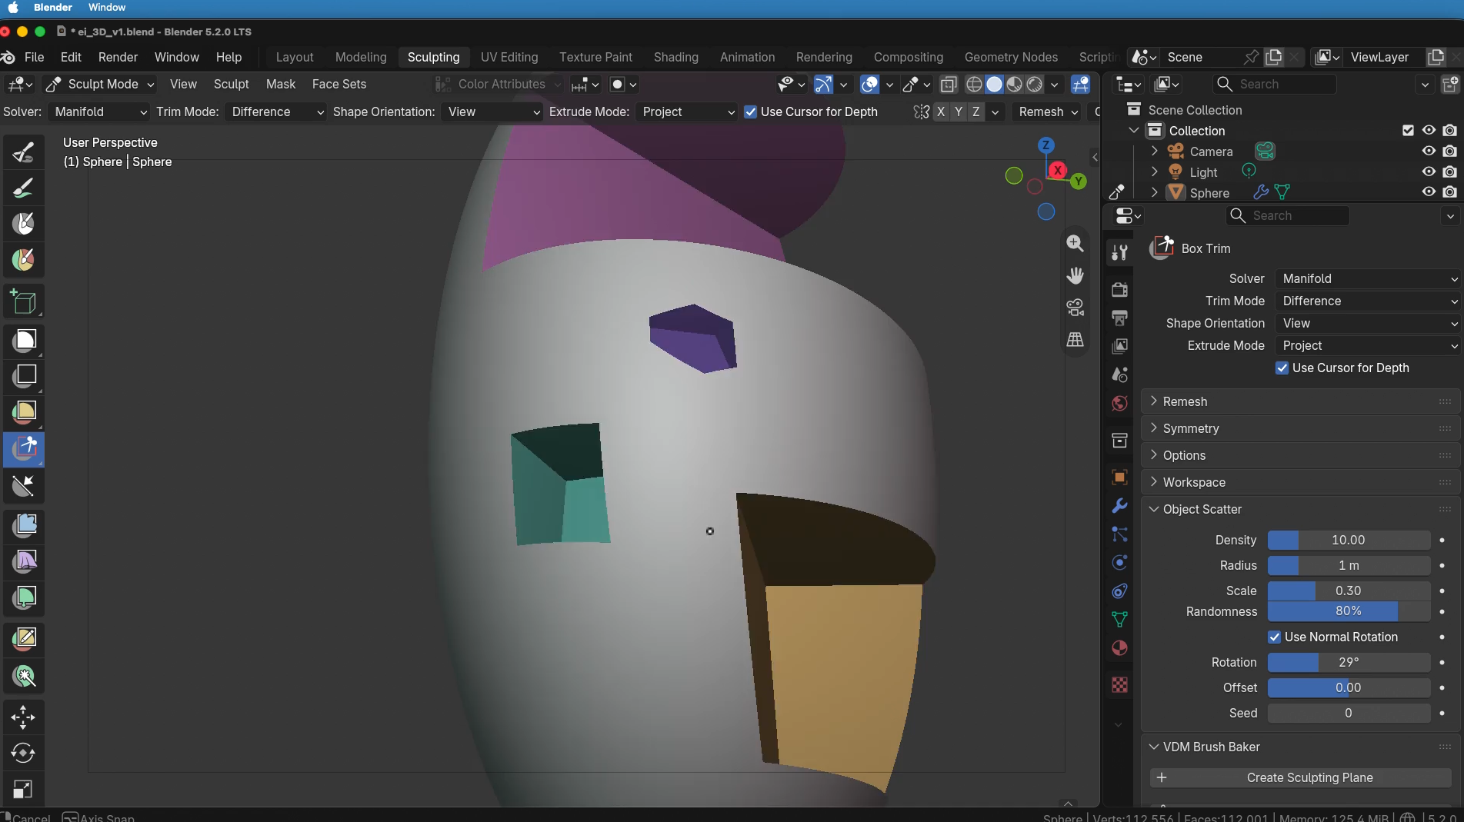The image size is (1464, 822).
Task: Open the Trim Mode dropdown in header
Action: pyautogui.click(x=276, y=111)
